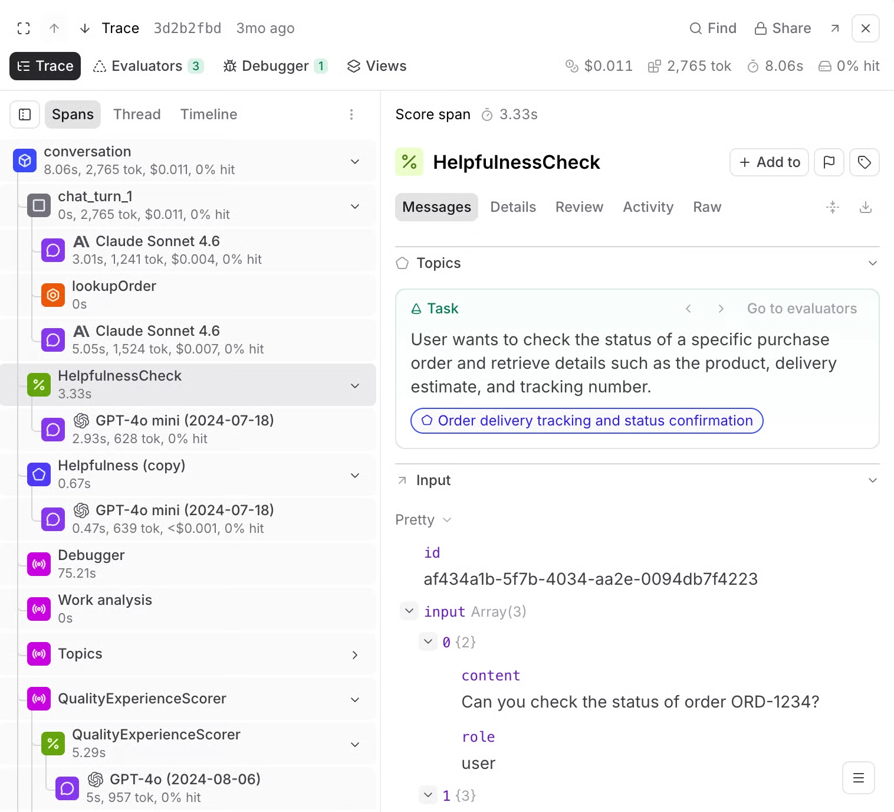Open the Timeline view

(x=209, y=114)
